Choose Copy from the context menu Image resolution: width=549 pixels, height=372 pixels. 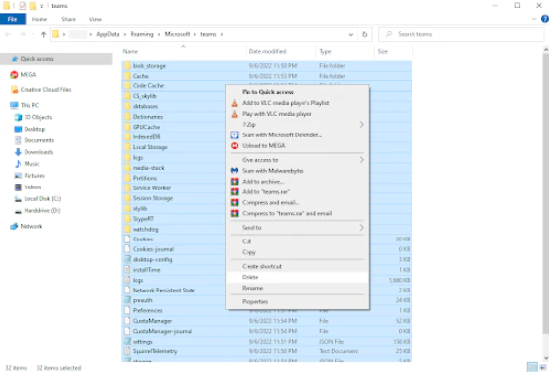click(298, 252)
